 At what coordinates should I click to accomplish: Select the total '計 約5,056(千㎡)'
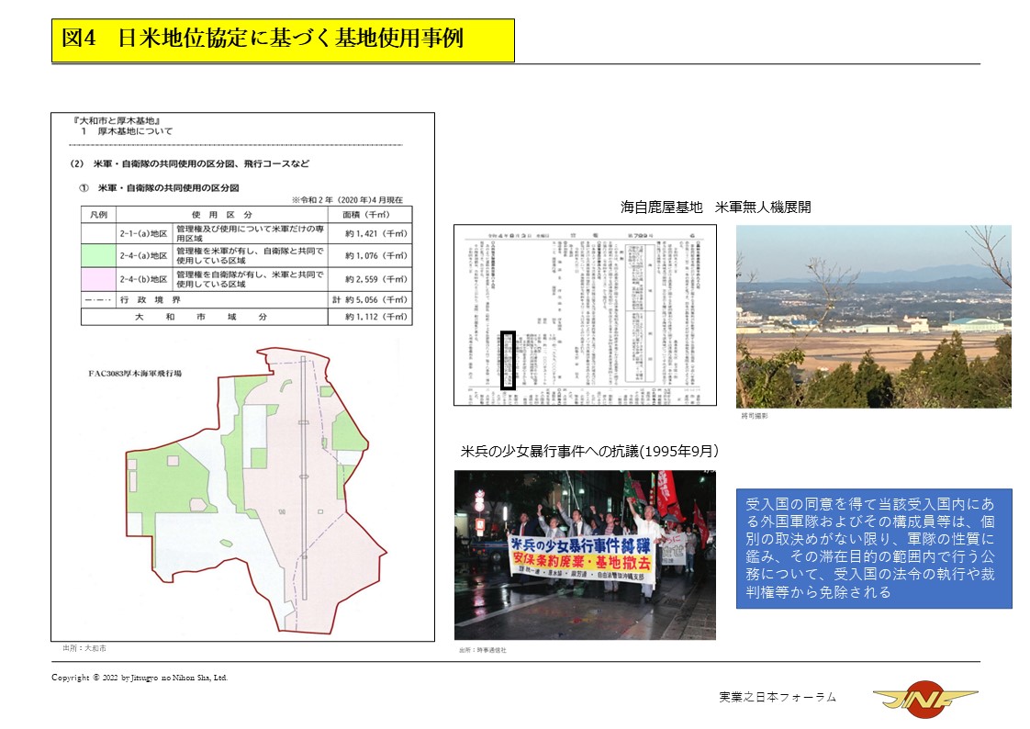point(370,300)
